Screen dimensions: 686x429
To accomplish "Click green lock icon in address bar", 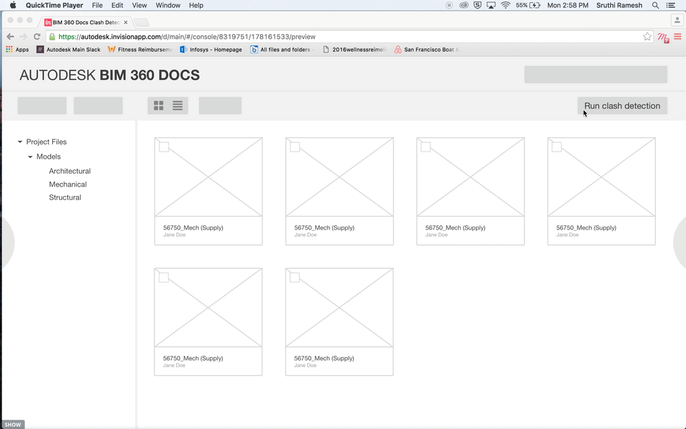I will (52, 36).
